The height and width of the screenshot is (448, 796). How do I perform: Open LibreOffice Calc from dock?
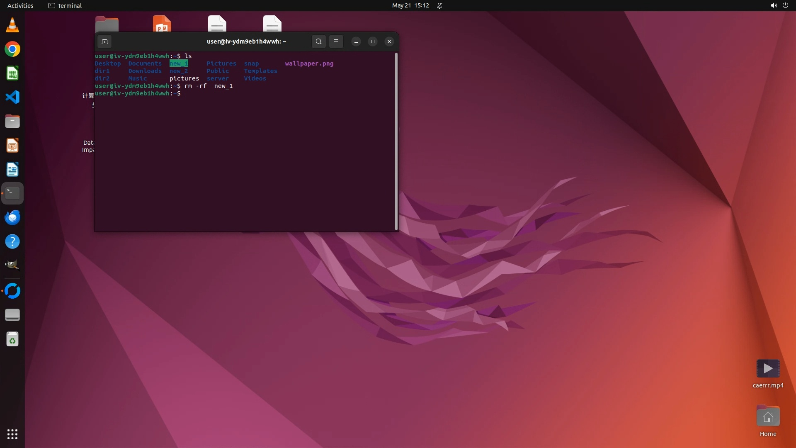pos(12,73)
